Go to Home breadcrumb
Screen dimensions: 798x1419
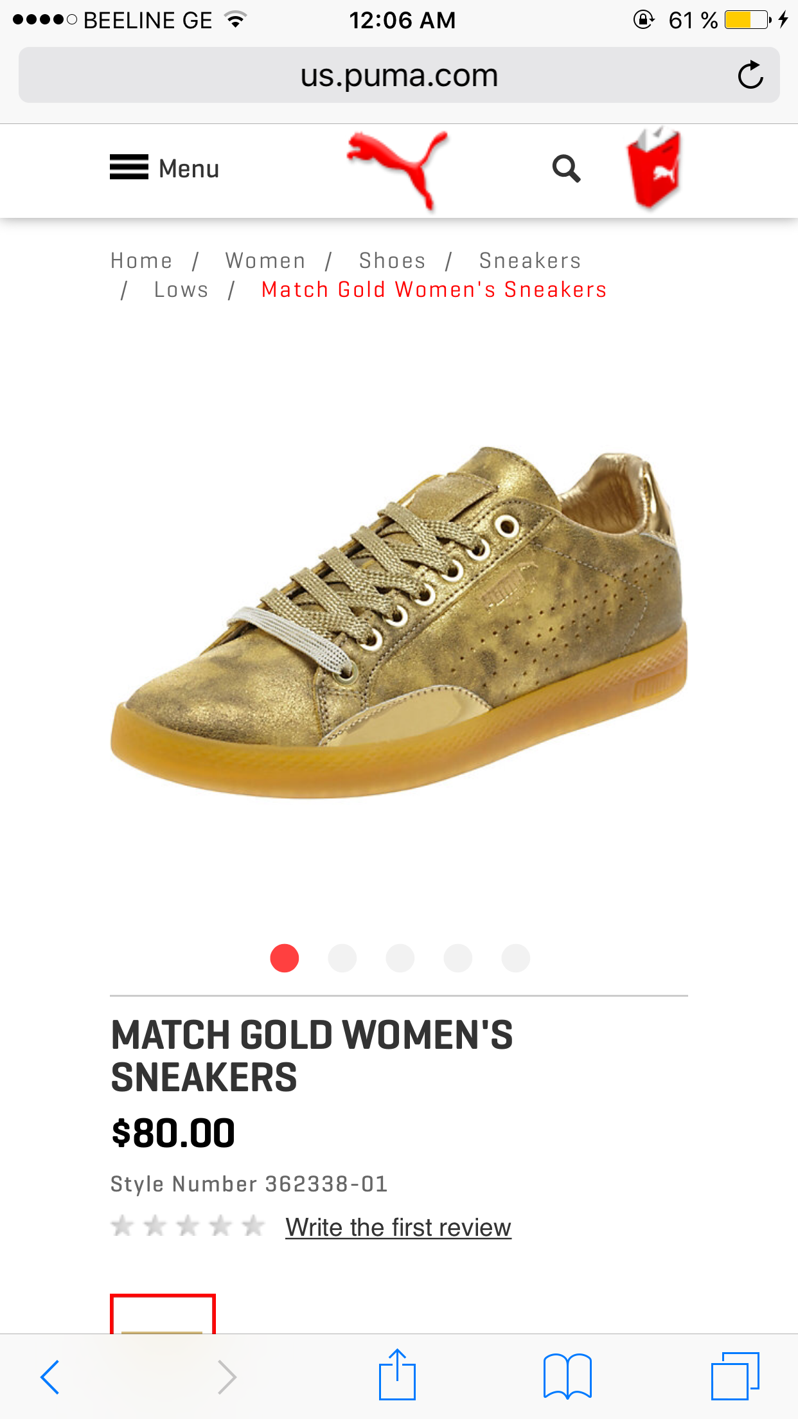141,260
